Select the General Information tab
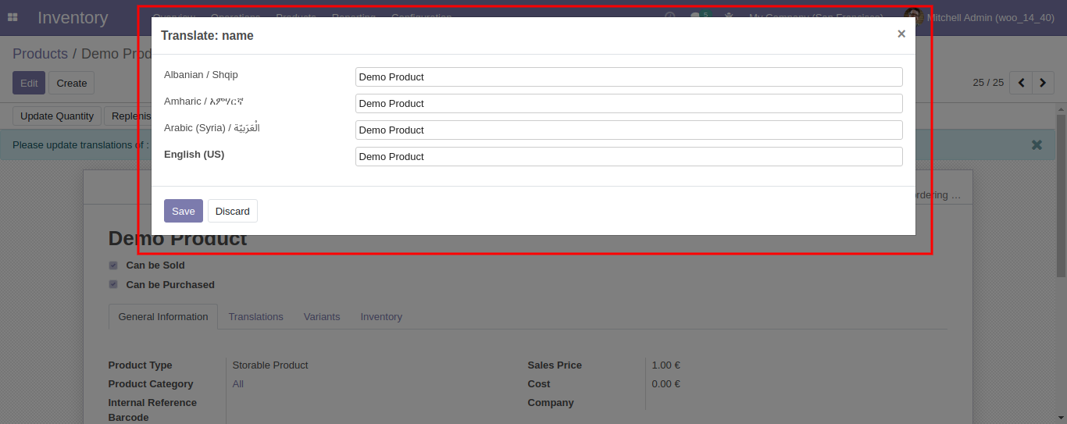 pos(163,317)
